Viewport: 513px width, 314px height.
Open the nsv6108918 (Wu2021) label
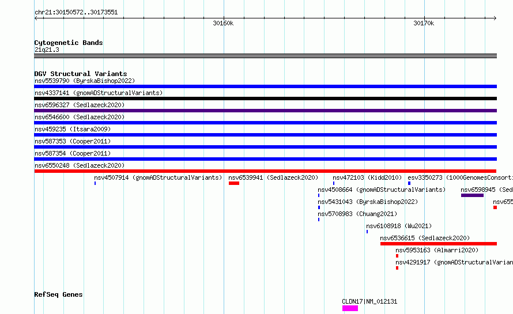pos(399,226)
